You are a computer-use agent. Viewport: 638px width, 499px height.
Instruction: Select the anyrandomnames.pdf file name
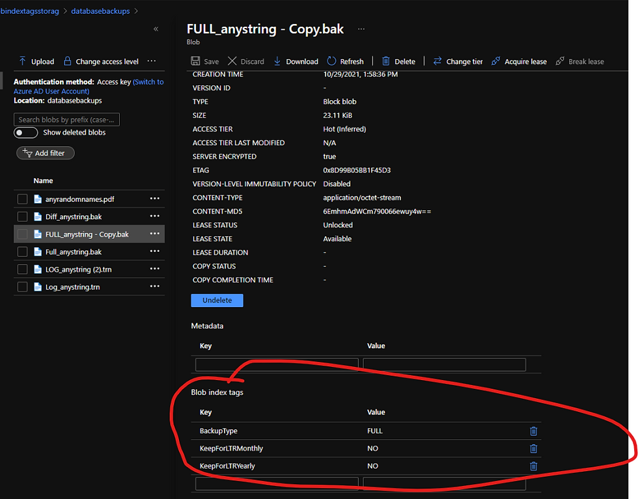point(79,199)
